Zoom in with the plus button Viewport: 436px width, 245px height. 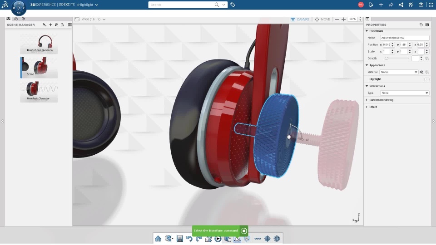344,19
